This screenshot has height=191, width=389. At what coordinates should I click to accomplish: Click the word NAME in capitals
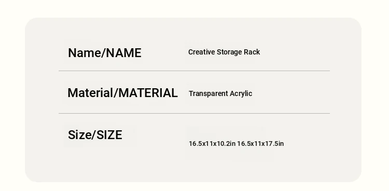pyautogui.click(x=123, y=53)
